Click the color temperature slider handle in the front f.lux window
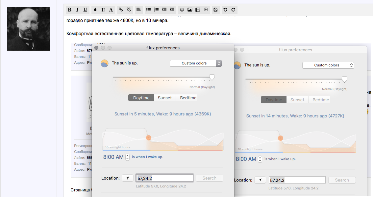Viewport: 373px width, 197px height. [212, 77]
